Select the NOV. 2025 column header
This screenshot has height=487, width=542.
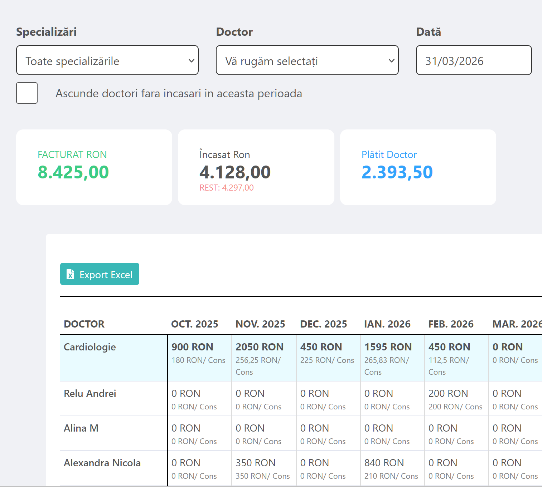[x=260, y=324]
